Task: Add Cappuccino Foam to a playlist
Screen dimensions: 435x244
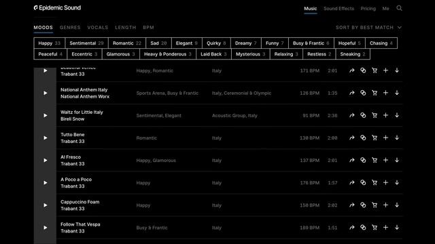Action: coord(385,205)
